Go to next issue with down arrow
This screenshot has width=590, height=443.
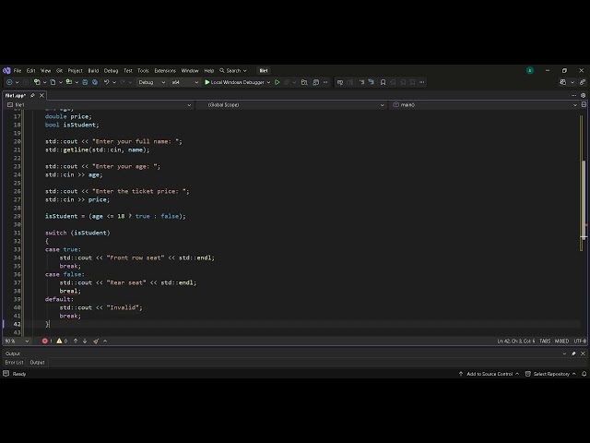85,341
